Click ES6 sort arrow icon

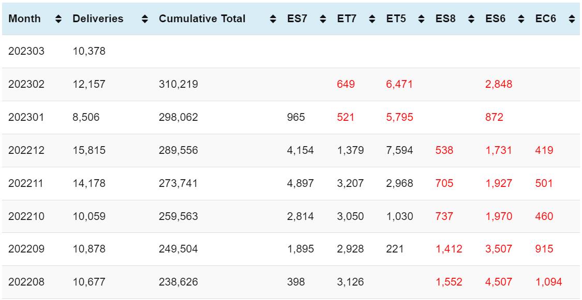coord(521,19)
